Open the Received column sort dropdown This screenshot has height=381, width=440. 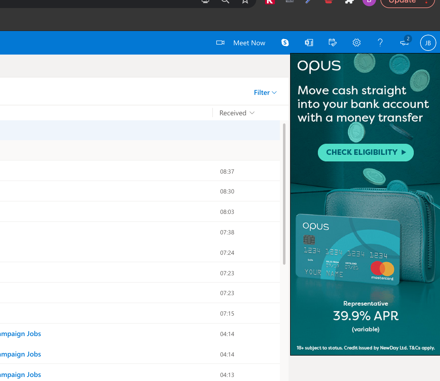point(237,113)
